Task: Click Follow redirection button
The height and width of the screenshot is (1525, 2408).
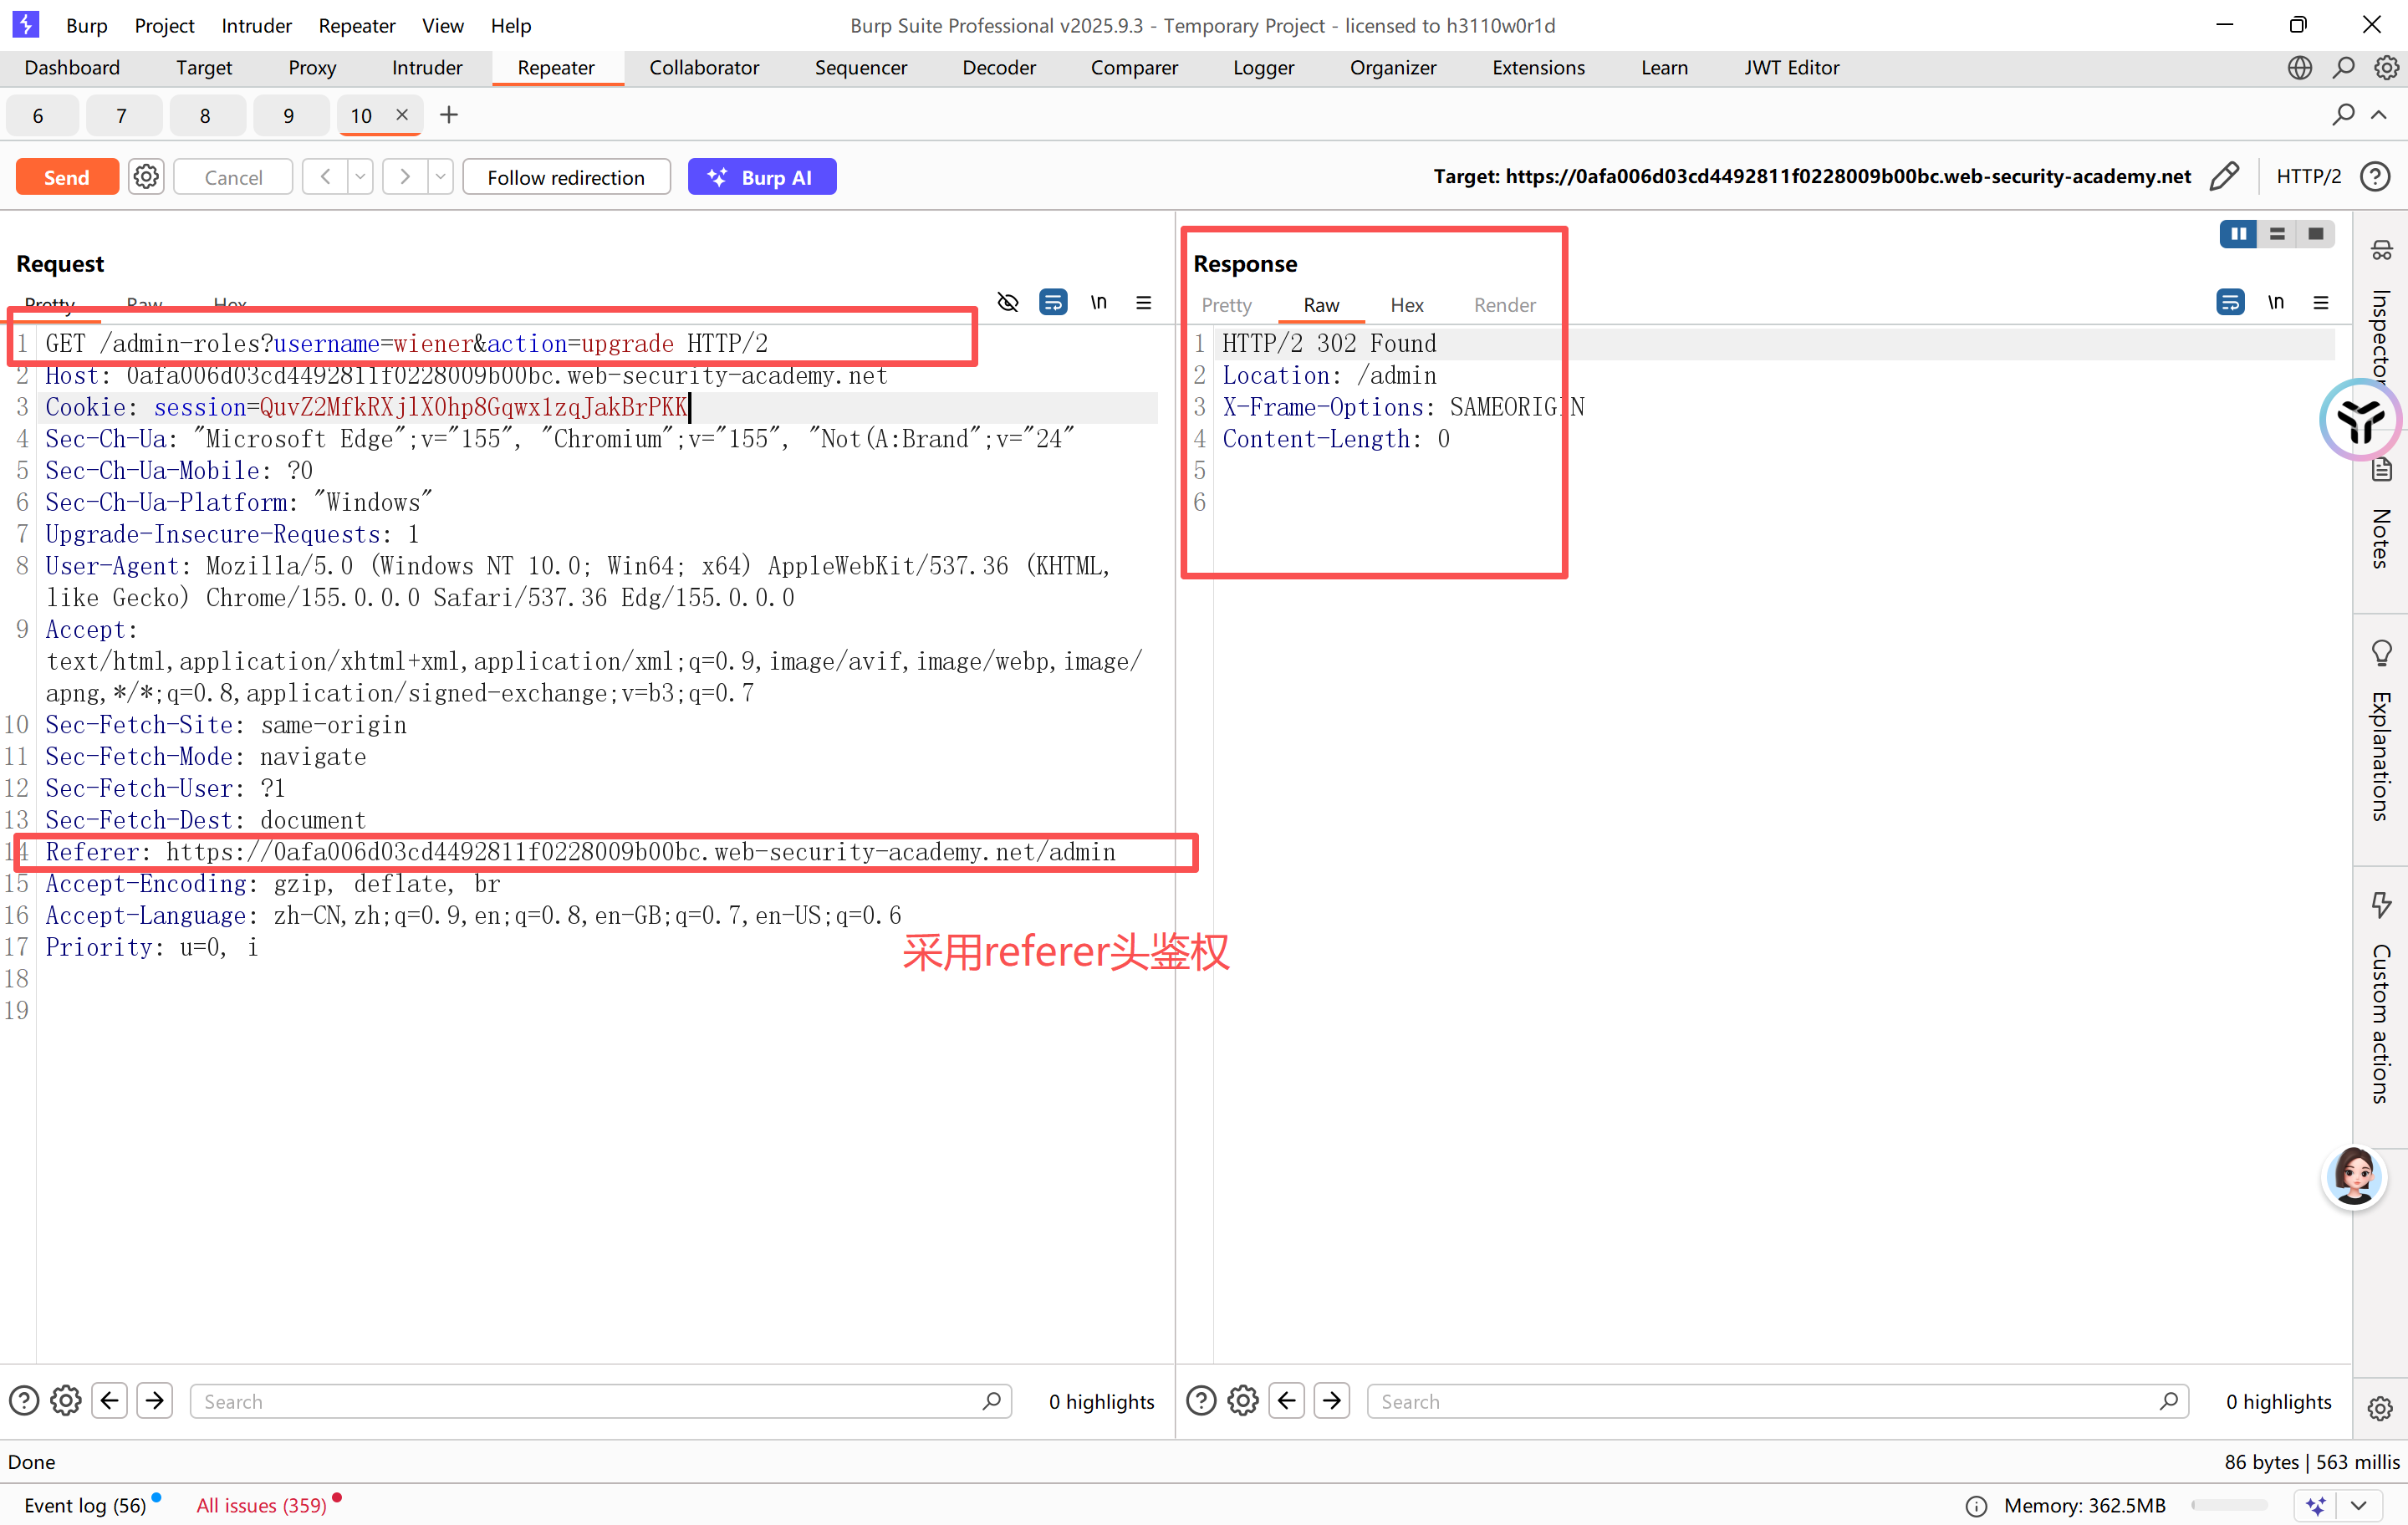Action: click(566, 177)
